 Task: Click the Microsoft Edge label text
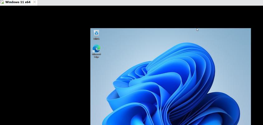click(x=97, y=56)
